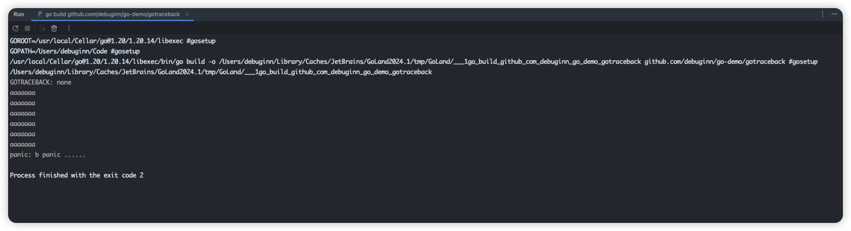Click the GOROOT setup line

coord(113,41)
